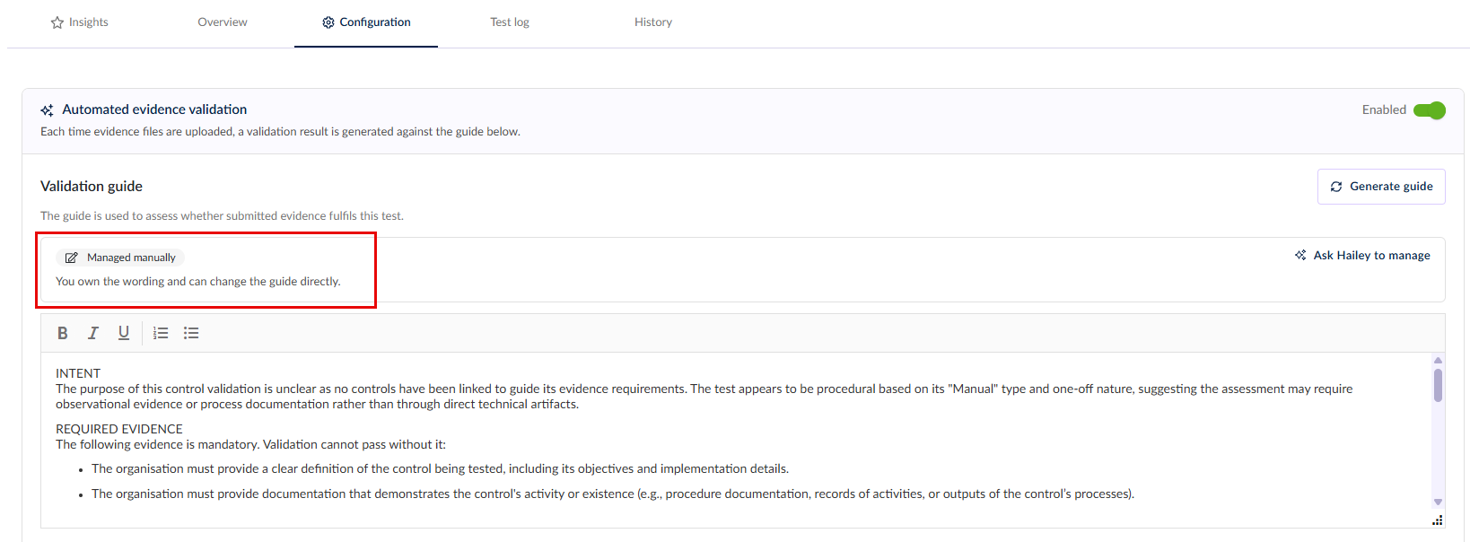Apply Underline formatting in the guide editor
1470x542 pixels.
(x=124, y=333)
